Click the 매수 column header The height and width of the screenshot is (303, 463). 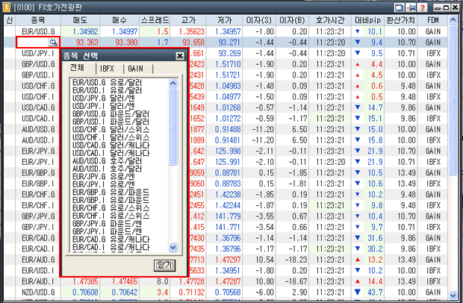click(x=119, y=20)
